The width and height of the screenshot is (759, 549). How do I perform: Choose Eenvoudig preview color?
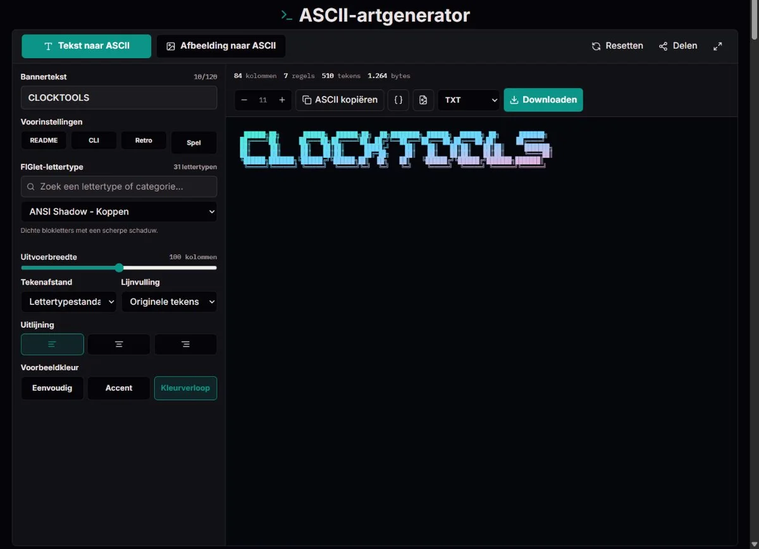pos(52,388)
